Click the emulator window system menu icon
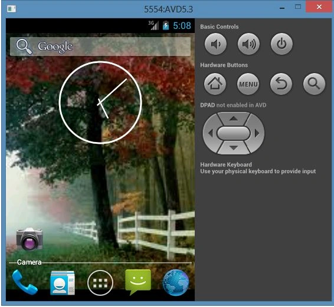The width and height of the screenshot is (334, 307). click(11, 9)
